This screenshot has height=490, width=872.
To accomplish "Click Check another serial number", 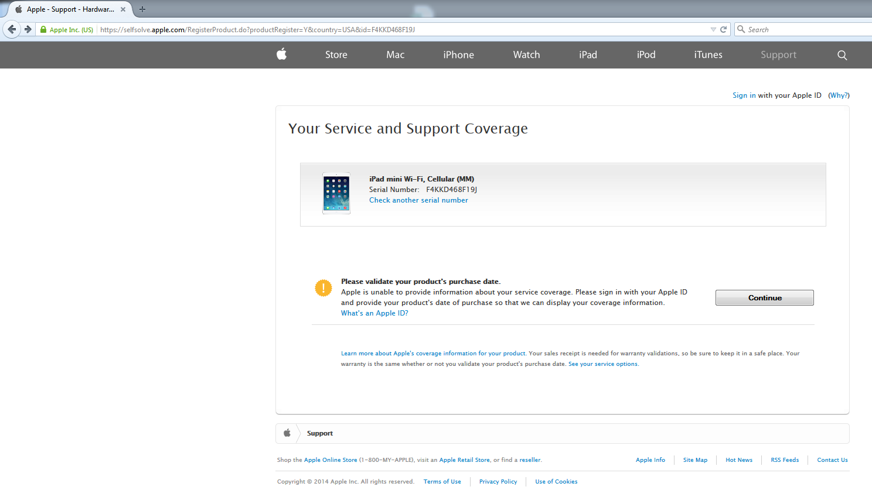I will tap(418, 200).
